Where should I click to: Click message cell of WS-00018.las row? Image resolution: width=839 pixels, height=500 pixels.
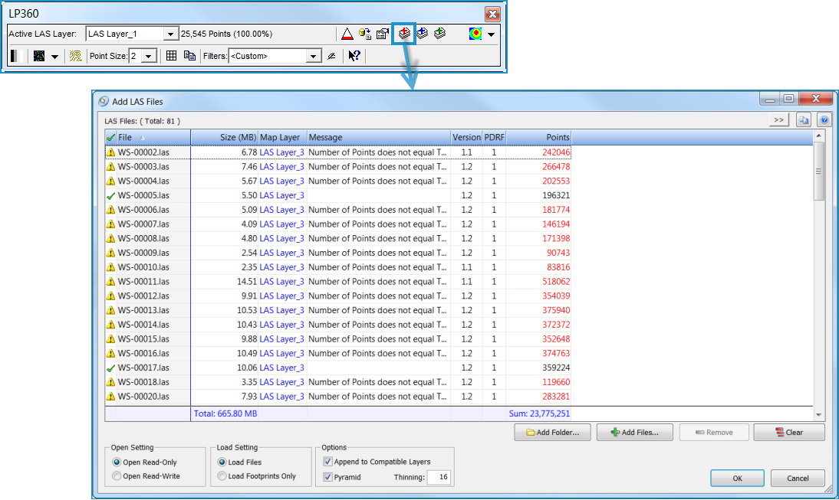(378, 382)
